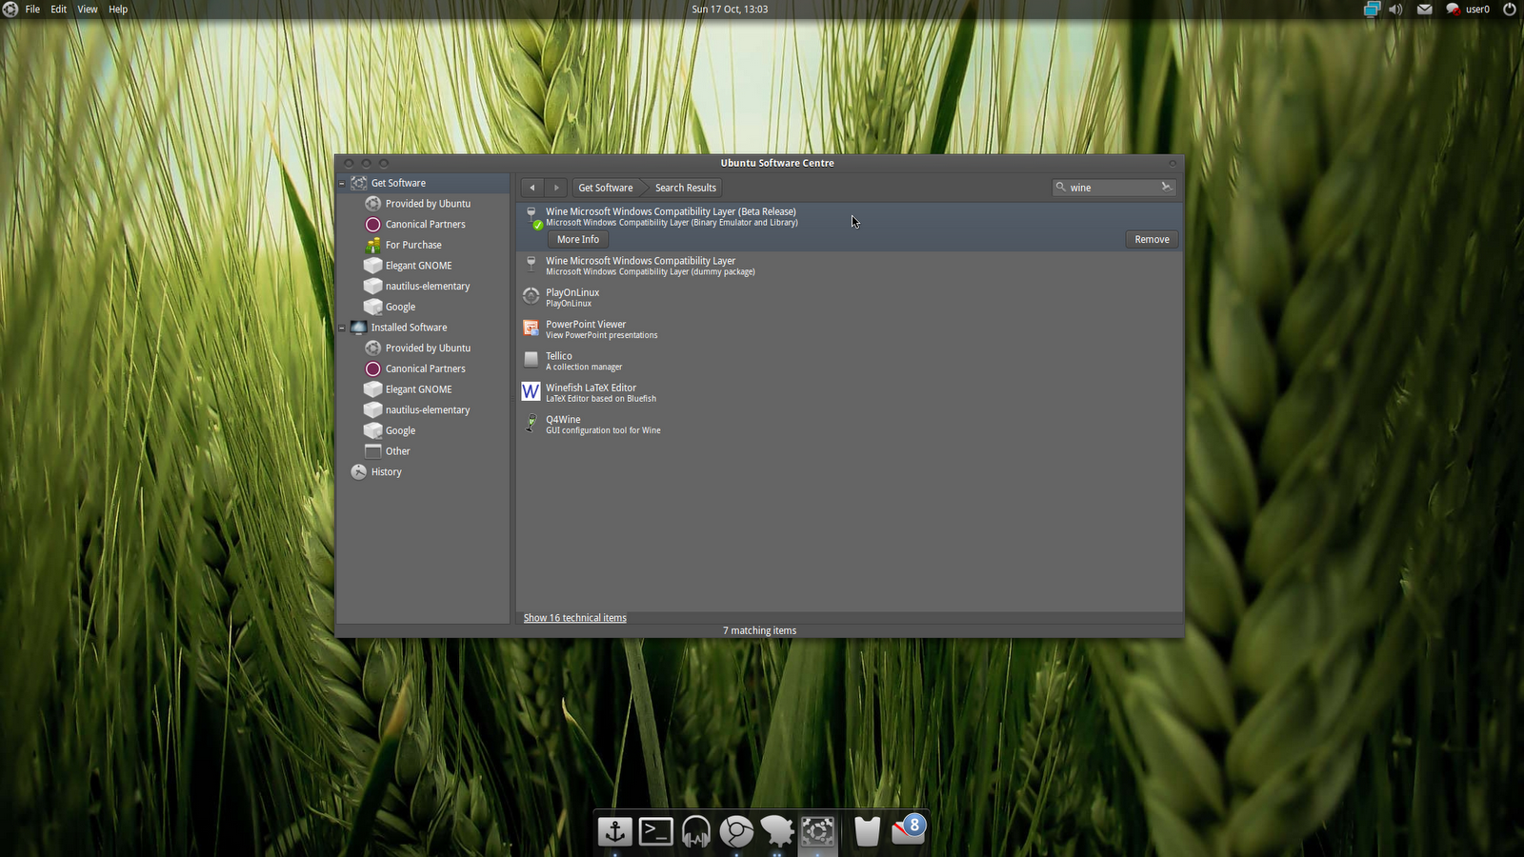Open the mail icon with badge 8
This screenshot has height=857, width=1524.
[x=909, y=830]
